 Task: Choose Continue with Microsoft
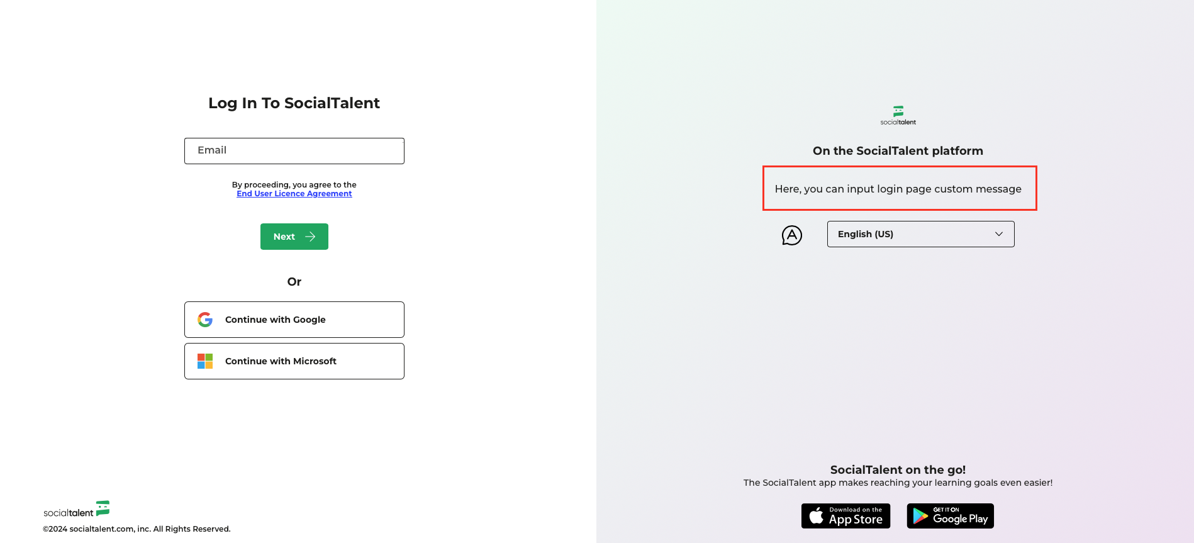point(294,361)
